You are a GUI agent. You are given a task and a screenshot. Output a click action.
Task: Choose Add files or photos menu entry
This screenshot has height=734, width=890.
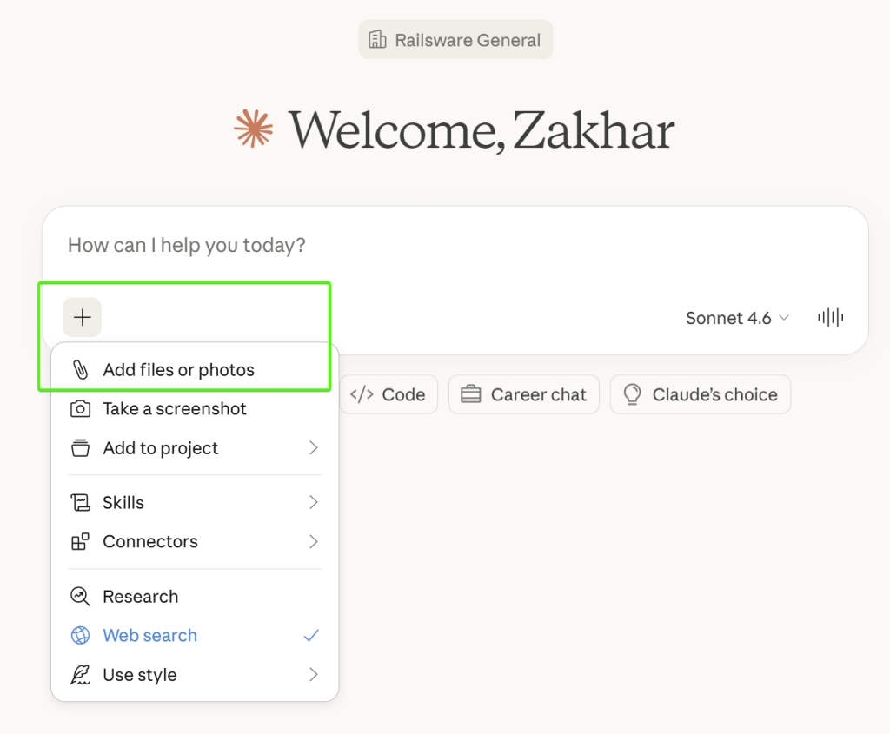click(x=178, y=368)
